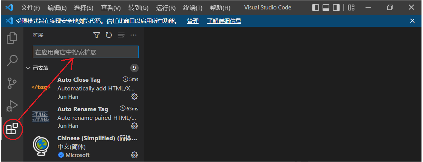423x162 pixels.
Task: Select the Chinese (Simplified) extension title
Action: [97, 138]
